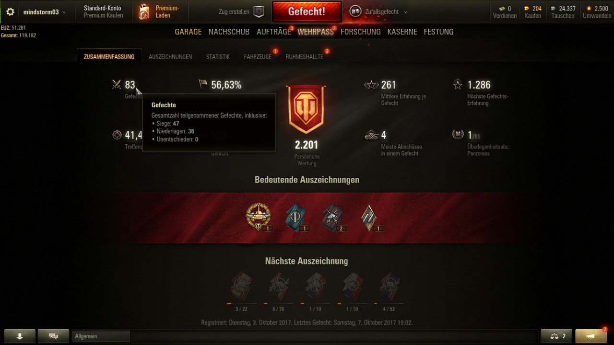Click the gold 204 Kaufen button
Screen dimensions: 614x345
(533, 12)
